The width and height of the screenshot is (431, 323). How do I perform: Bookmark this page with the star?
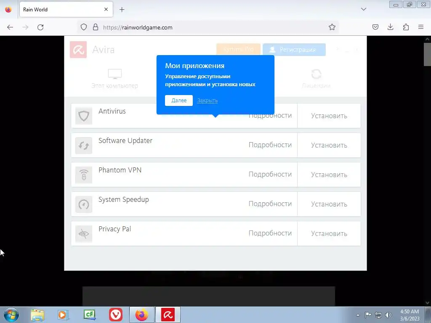point(332,27)
